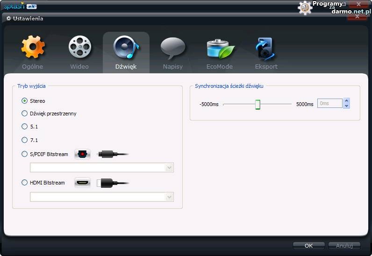Viewport: 372px width, 256px height.
Task: Click the S/PDIF optical port icon
Action: [82, 154]
